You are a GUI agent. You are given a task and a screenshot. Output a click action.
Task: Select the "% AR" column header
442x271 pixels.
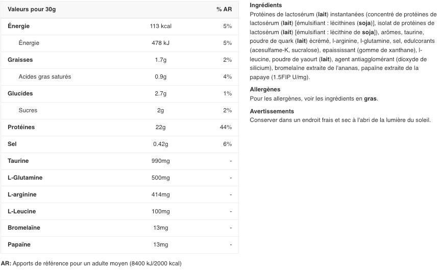[x=224, y=9]
